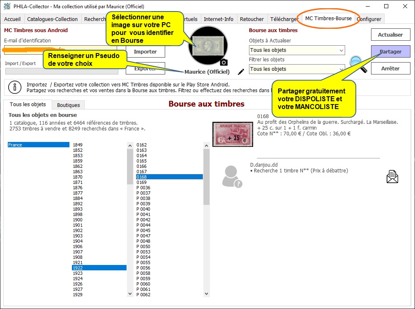Open the Filtrer les objets dropdown
The image size is (415, 309).
(x=297, y=69)
